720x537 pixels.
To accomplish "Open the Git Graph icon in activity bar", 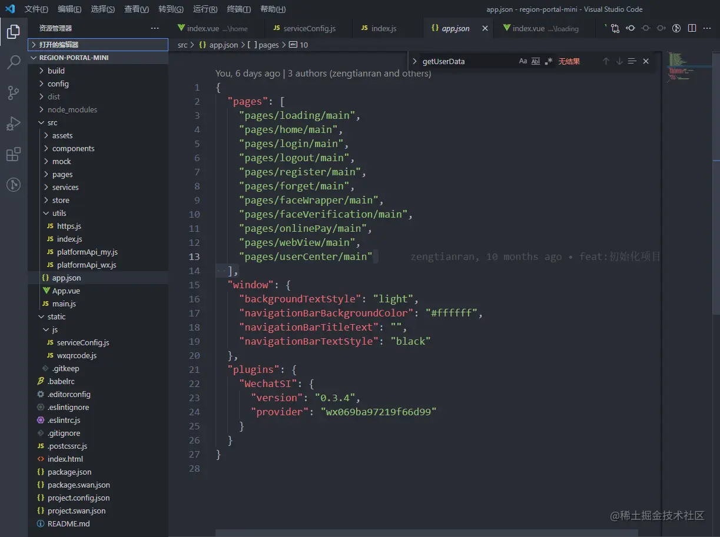I will click(13, 185).
